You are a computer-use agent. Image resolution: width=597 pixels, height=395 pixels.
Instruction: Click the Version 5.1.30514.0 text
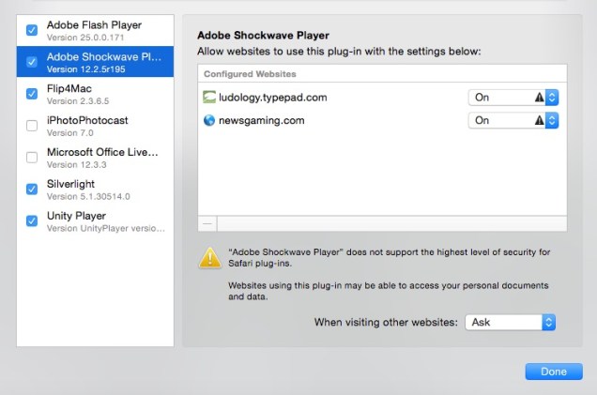pyautogui.click(x=88, y=197)
